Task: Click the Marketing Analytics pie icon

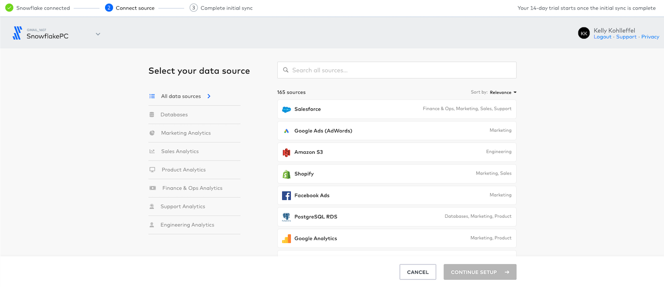Action: pyautogui.click(x=152, y=133)
